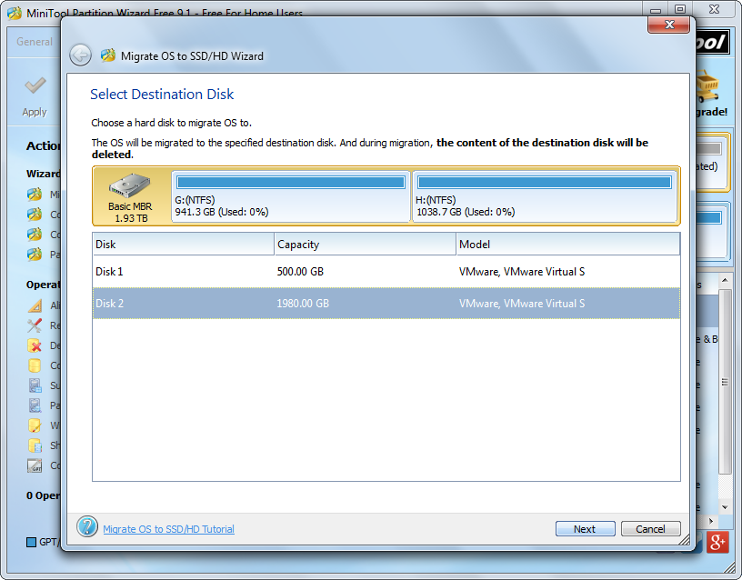Cancel the Migrate OS wizard
The image size is (742, 580).
pos(650,529)
